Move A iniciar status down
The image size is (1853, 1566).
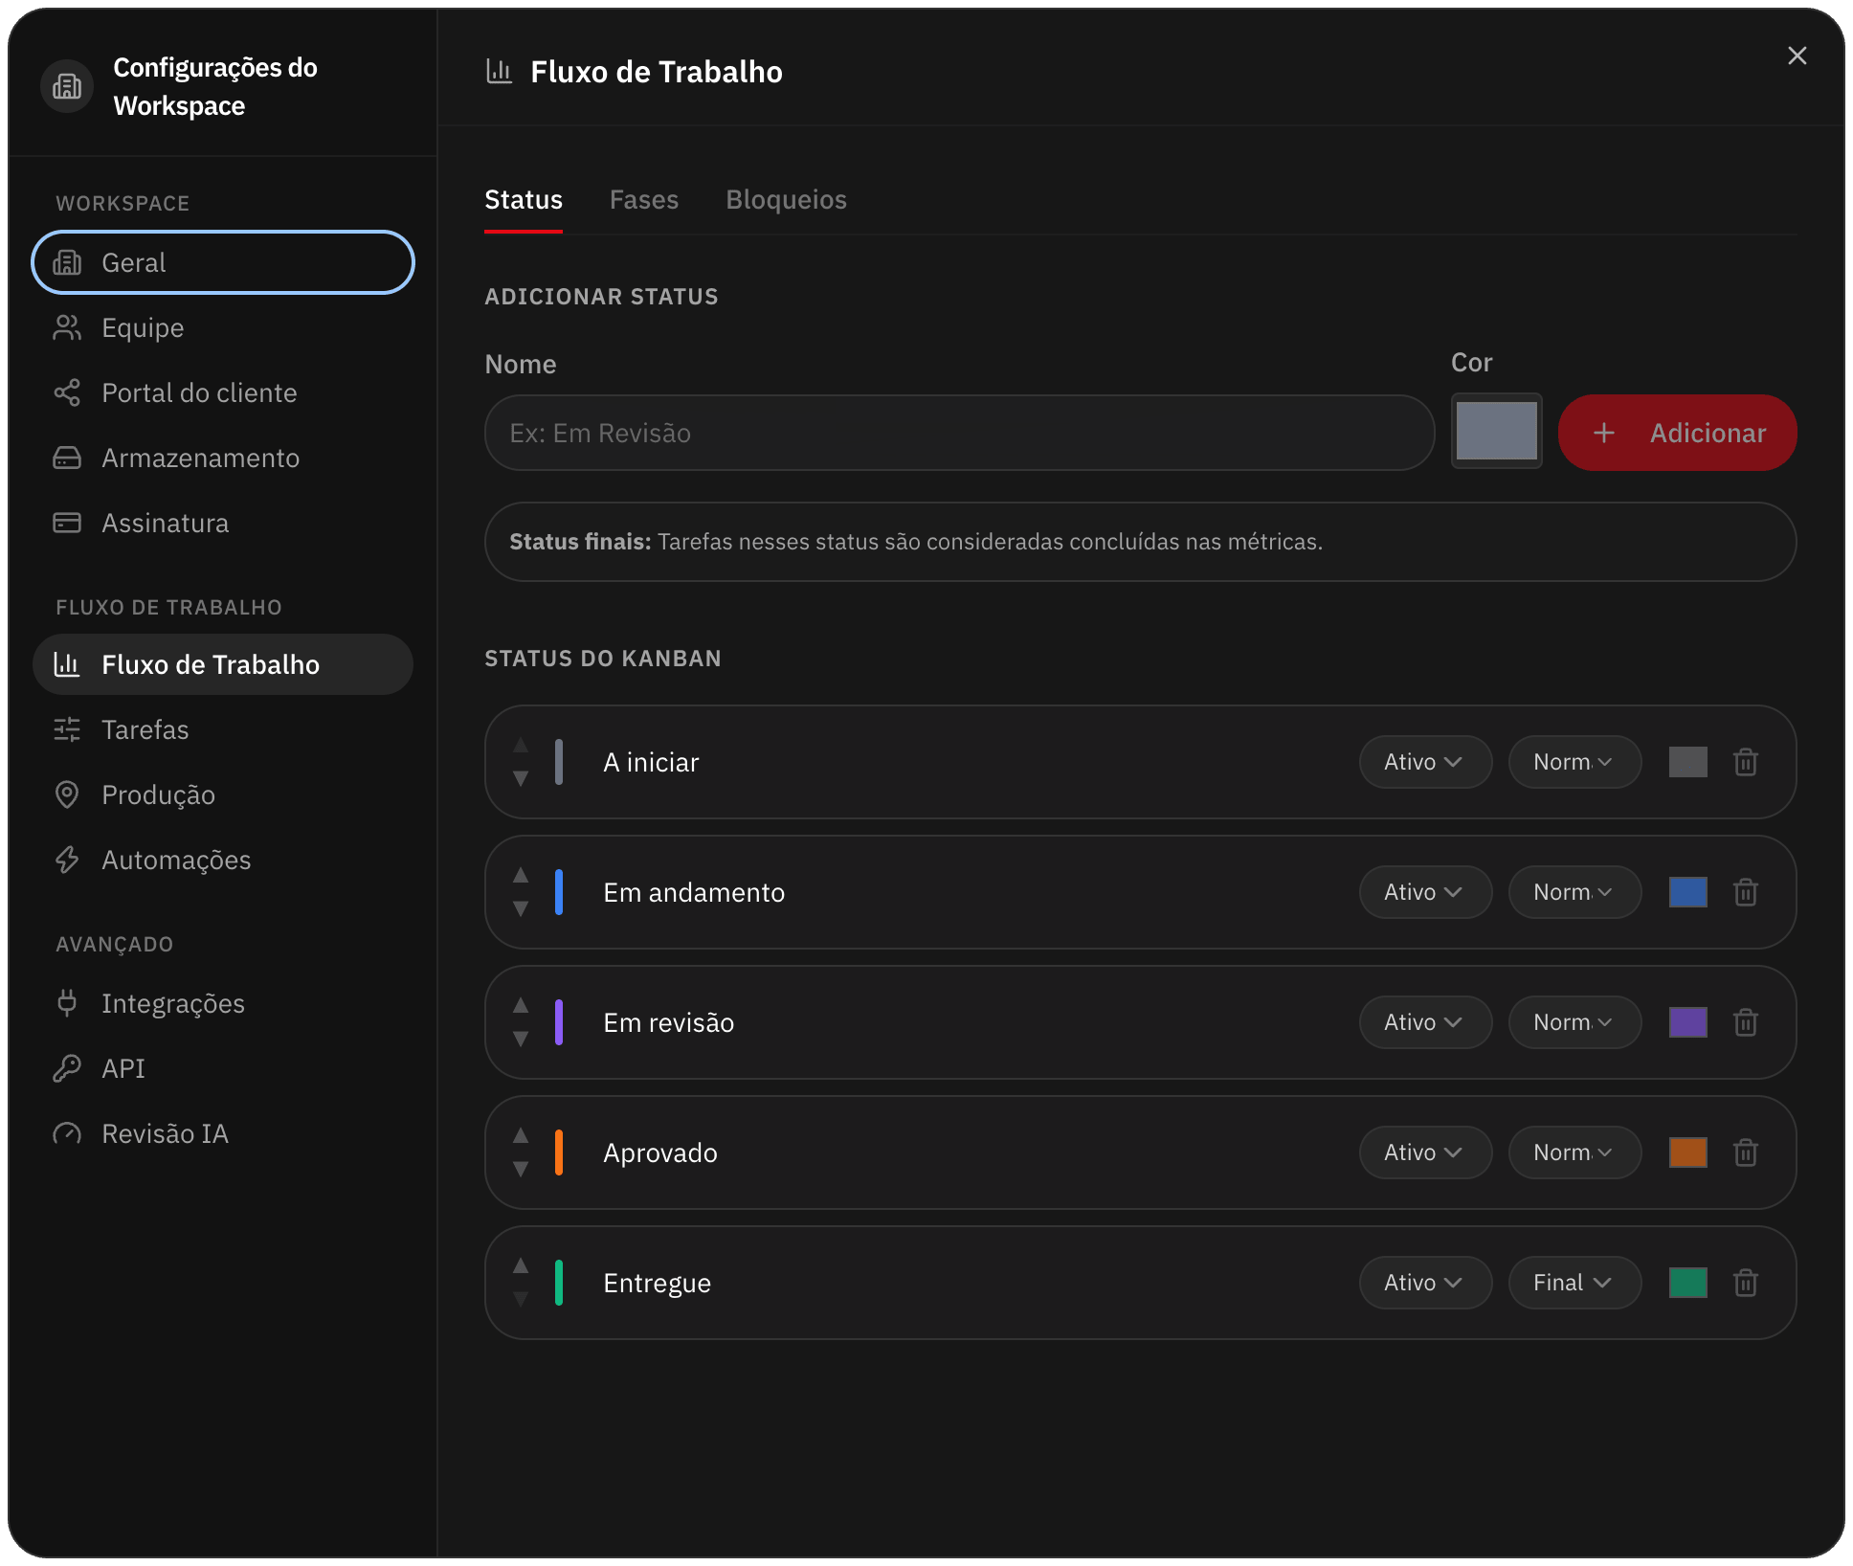coord(521,778)
